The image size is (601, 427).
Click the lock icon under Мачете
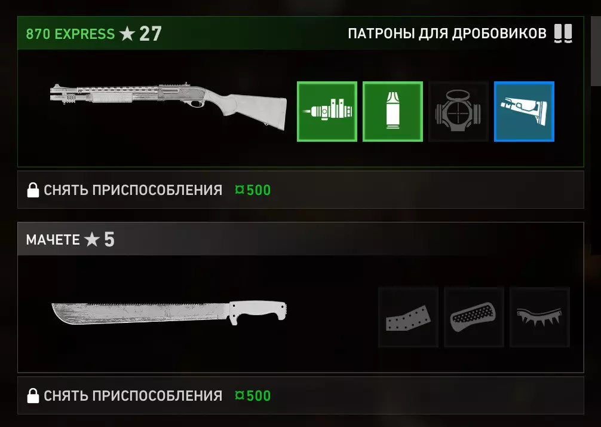click(x=33, y=395)
